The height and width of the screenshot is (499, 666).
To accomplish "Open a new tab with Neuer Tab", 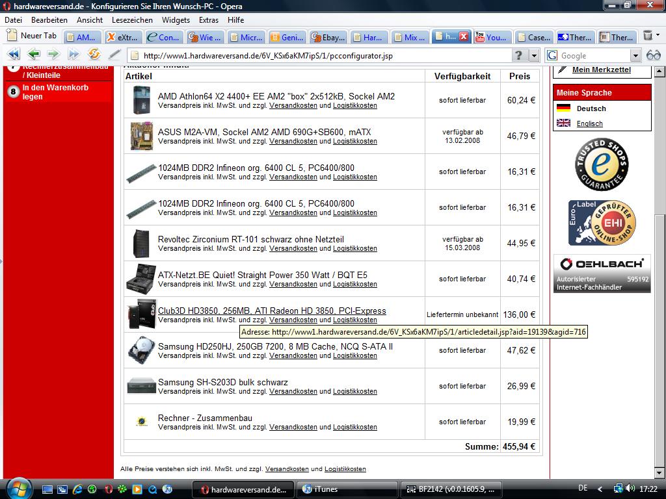I will click(x=31, y=36).
